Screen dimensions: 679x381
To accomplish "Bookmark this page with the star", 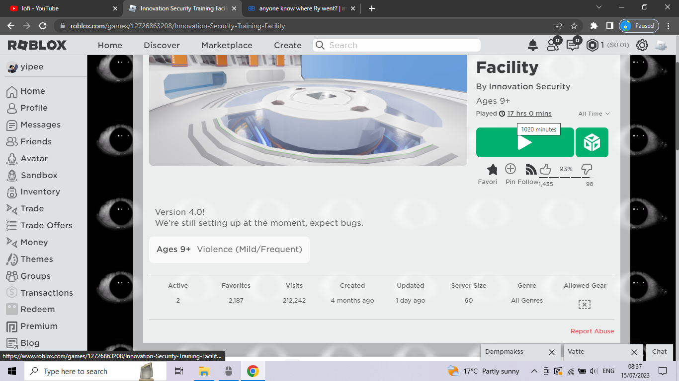I will point(574,26).
